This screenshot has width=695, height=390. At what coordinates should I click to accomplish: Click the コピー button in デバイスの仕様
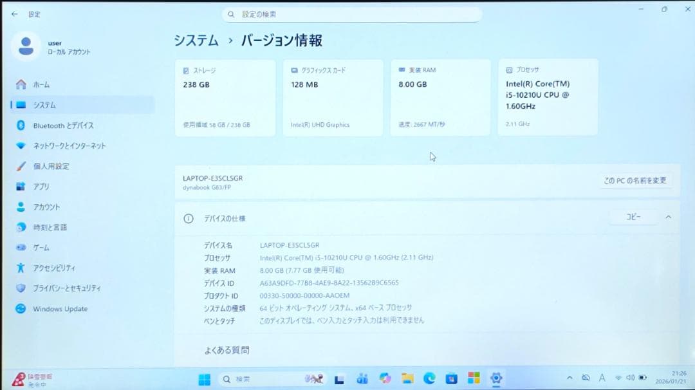pos(632,218)
